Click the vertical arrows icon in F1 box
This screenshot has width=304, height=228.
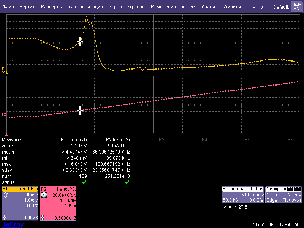[x=5, y=195]
